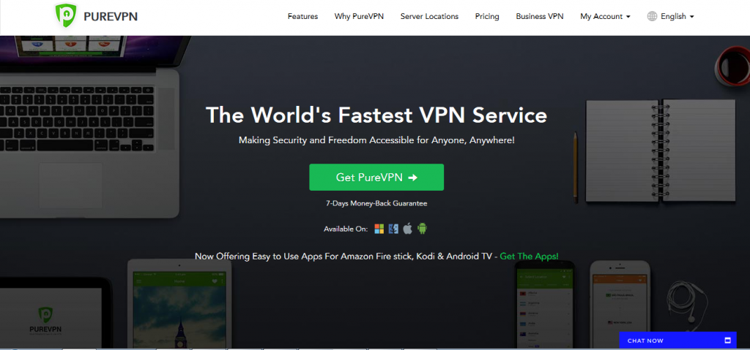Pick the green Android robot icon

coord(422,229)
